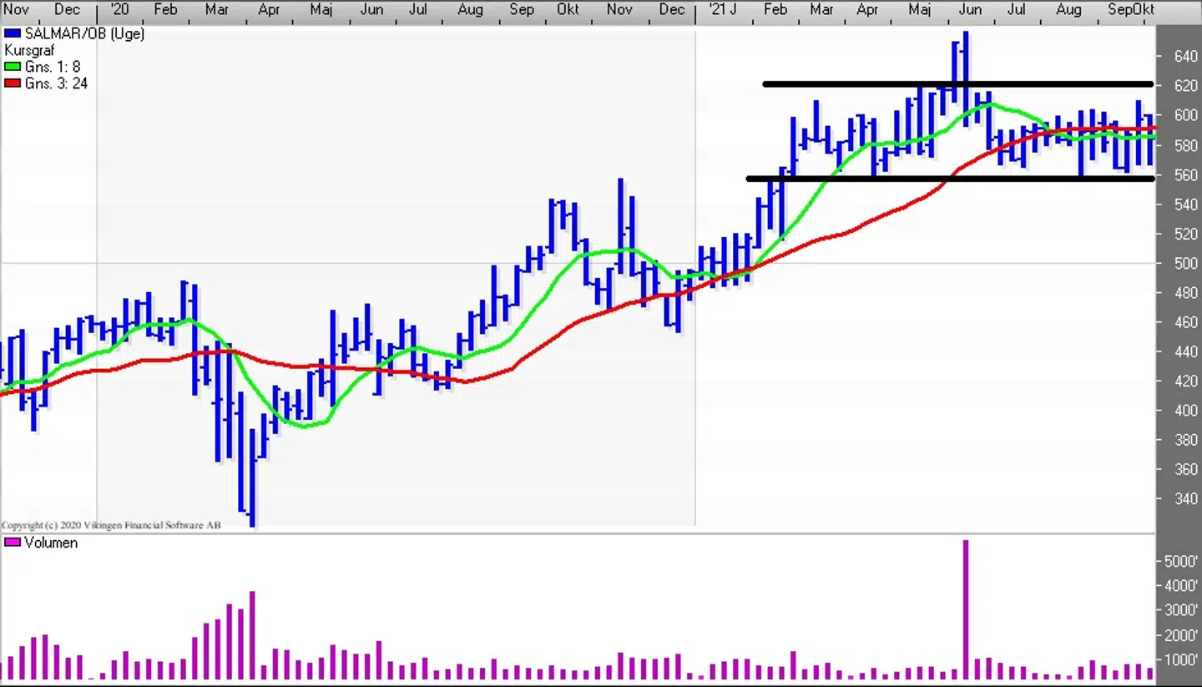
Task: Click the magenta Volumen legend swatch
Action: (x=13, y=543)
